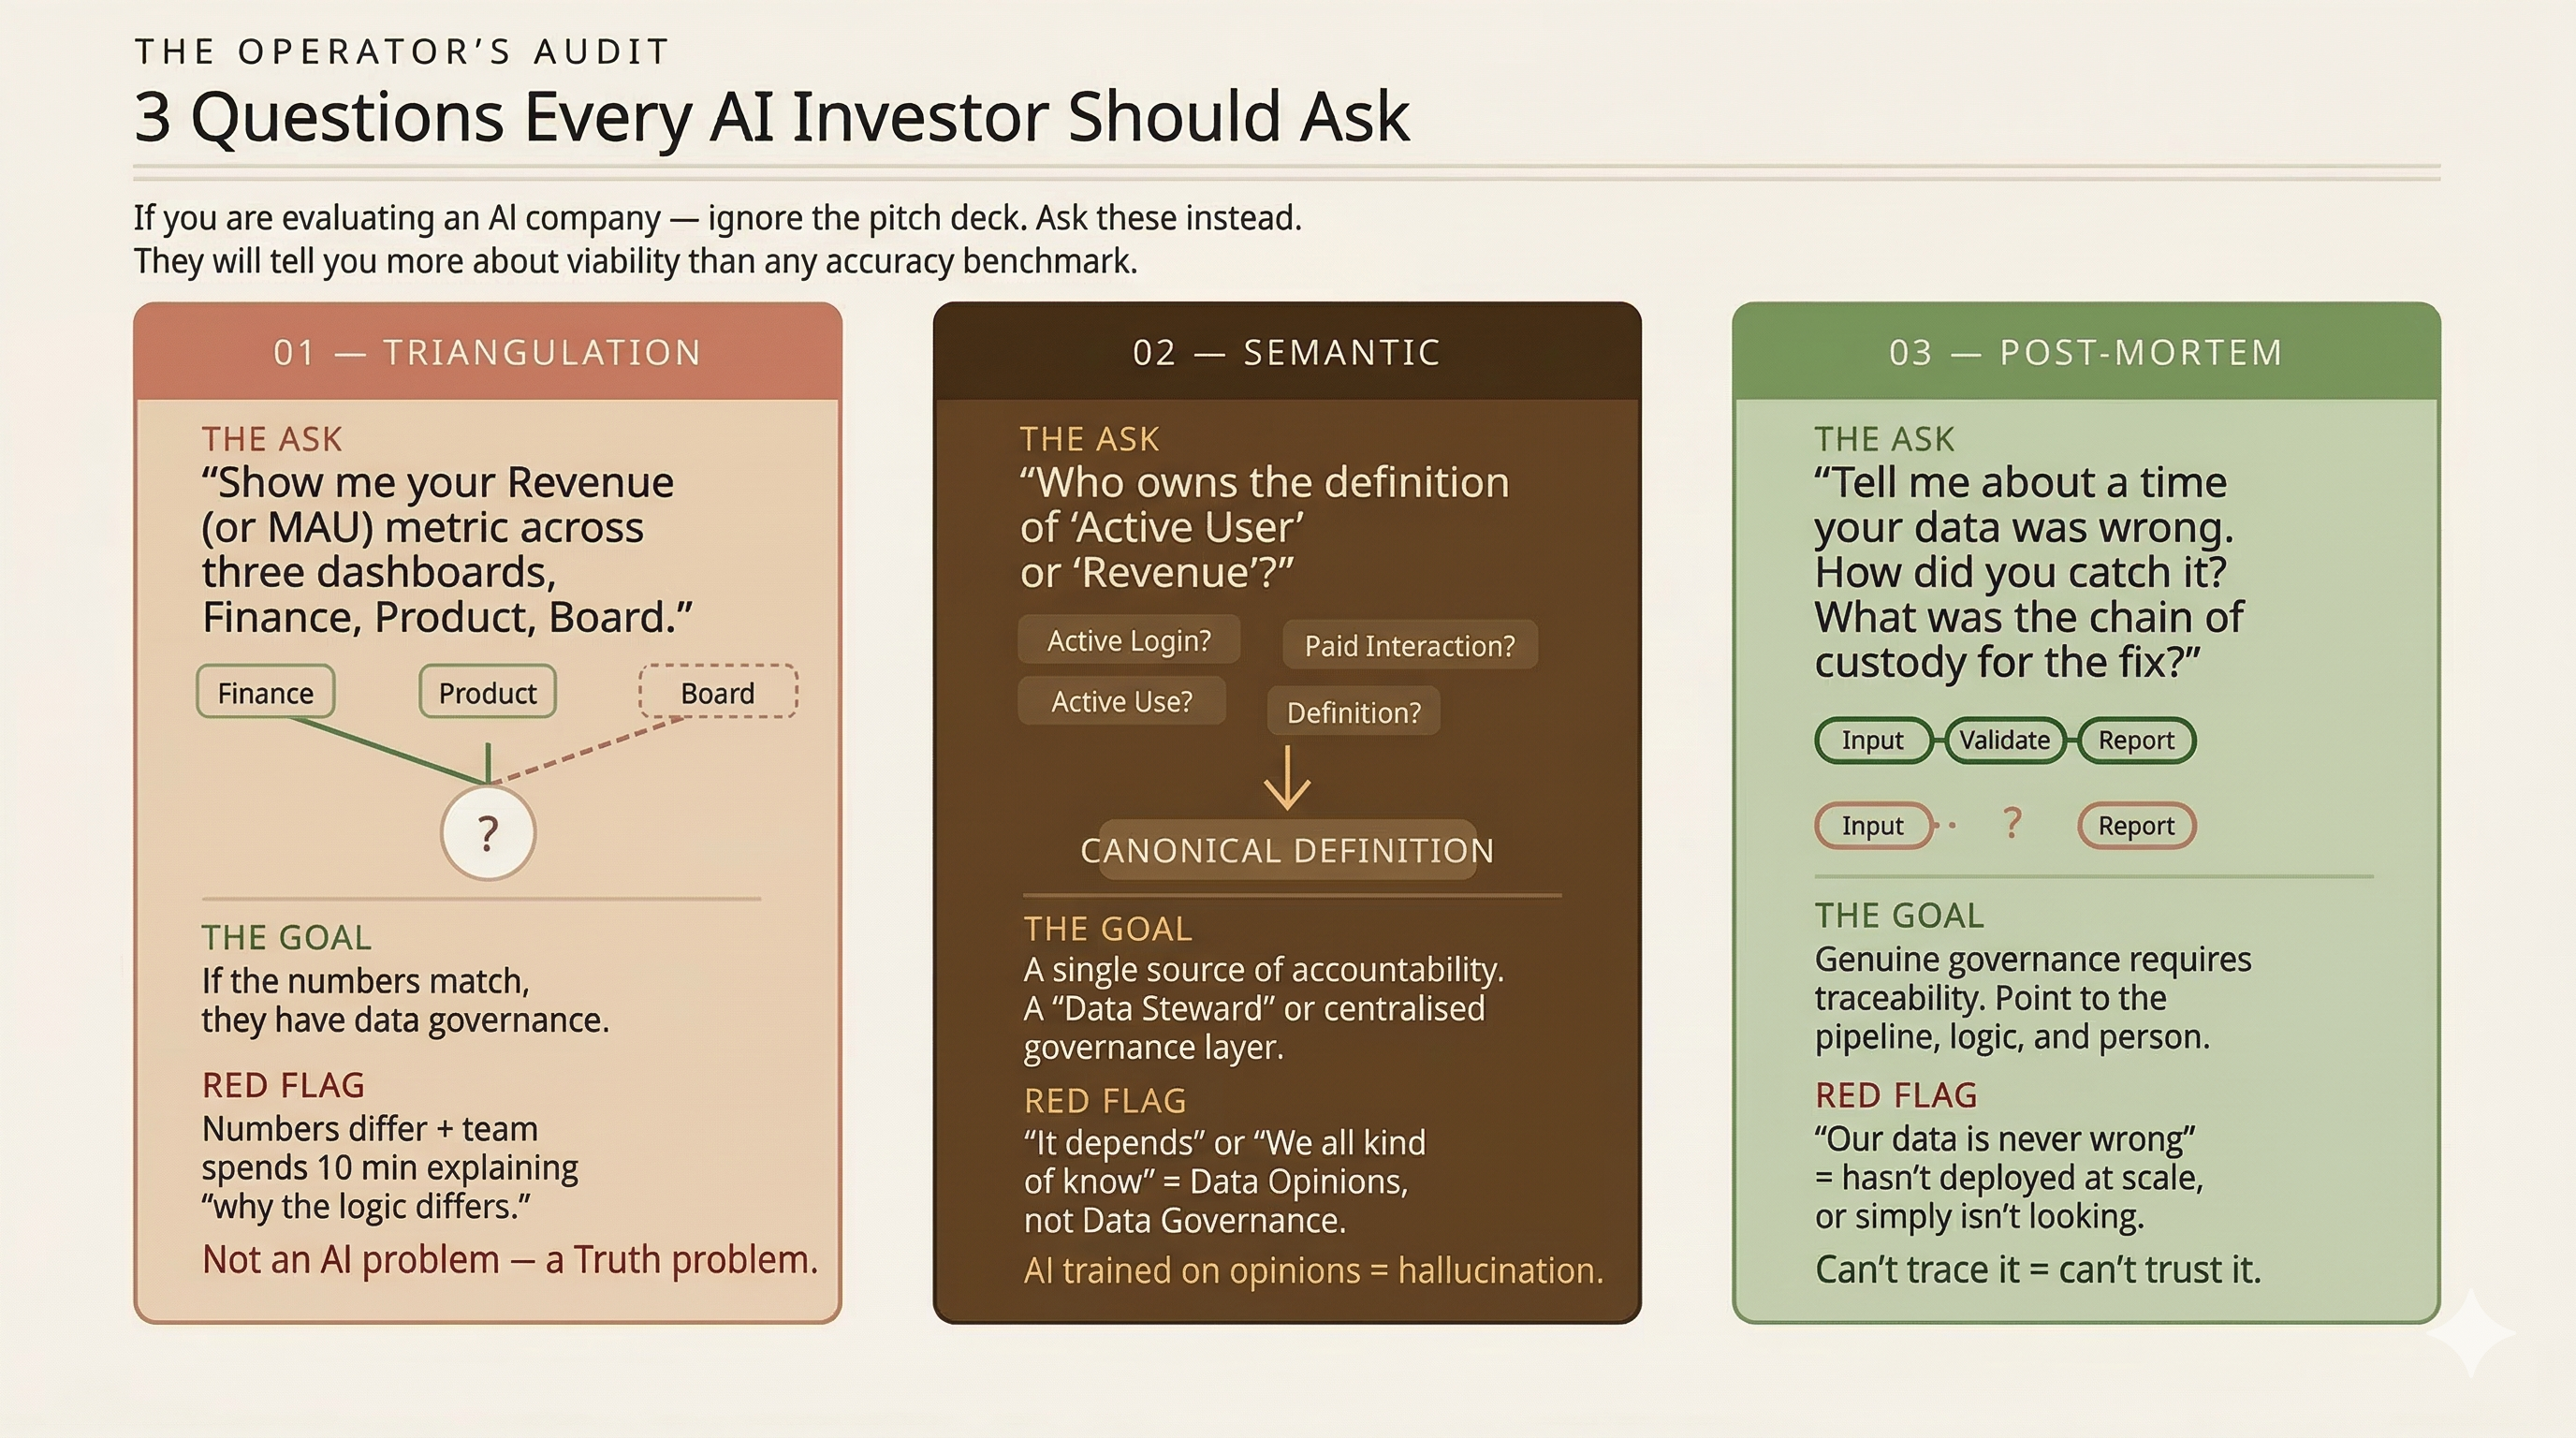2576x1438 pixels.
Task: Select the Finance dashboard box
Action: [x=266, y=692]
